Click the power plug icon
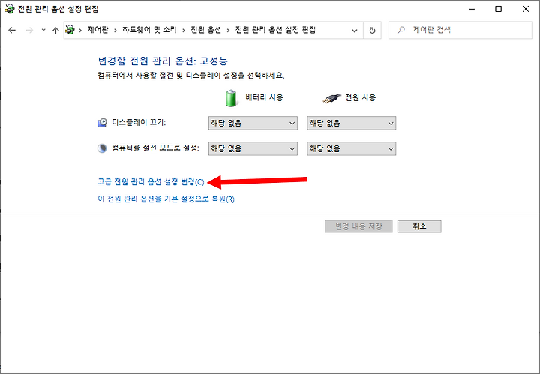The width and height of the screenshot is (540, 374). coord(331,98)
